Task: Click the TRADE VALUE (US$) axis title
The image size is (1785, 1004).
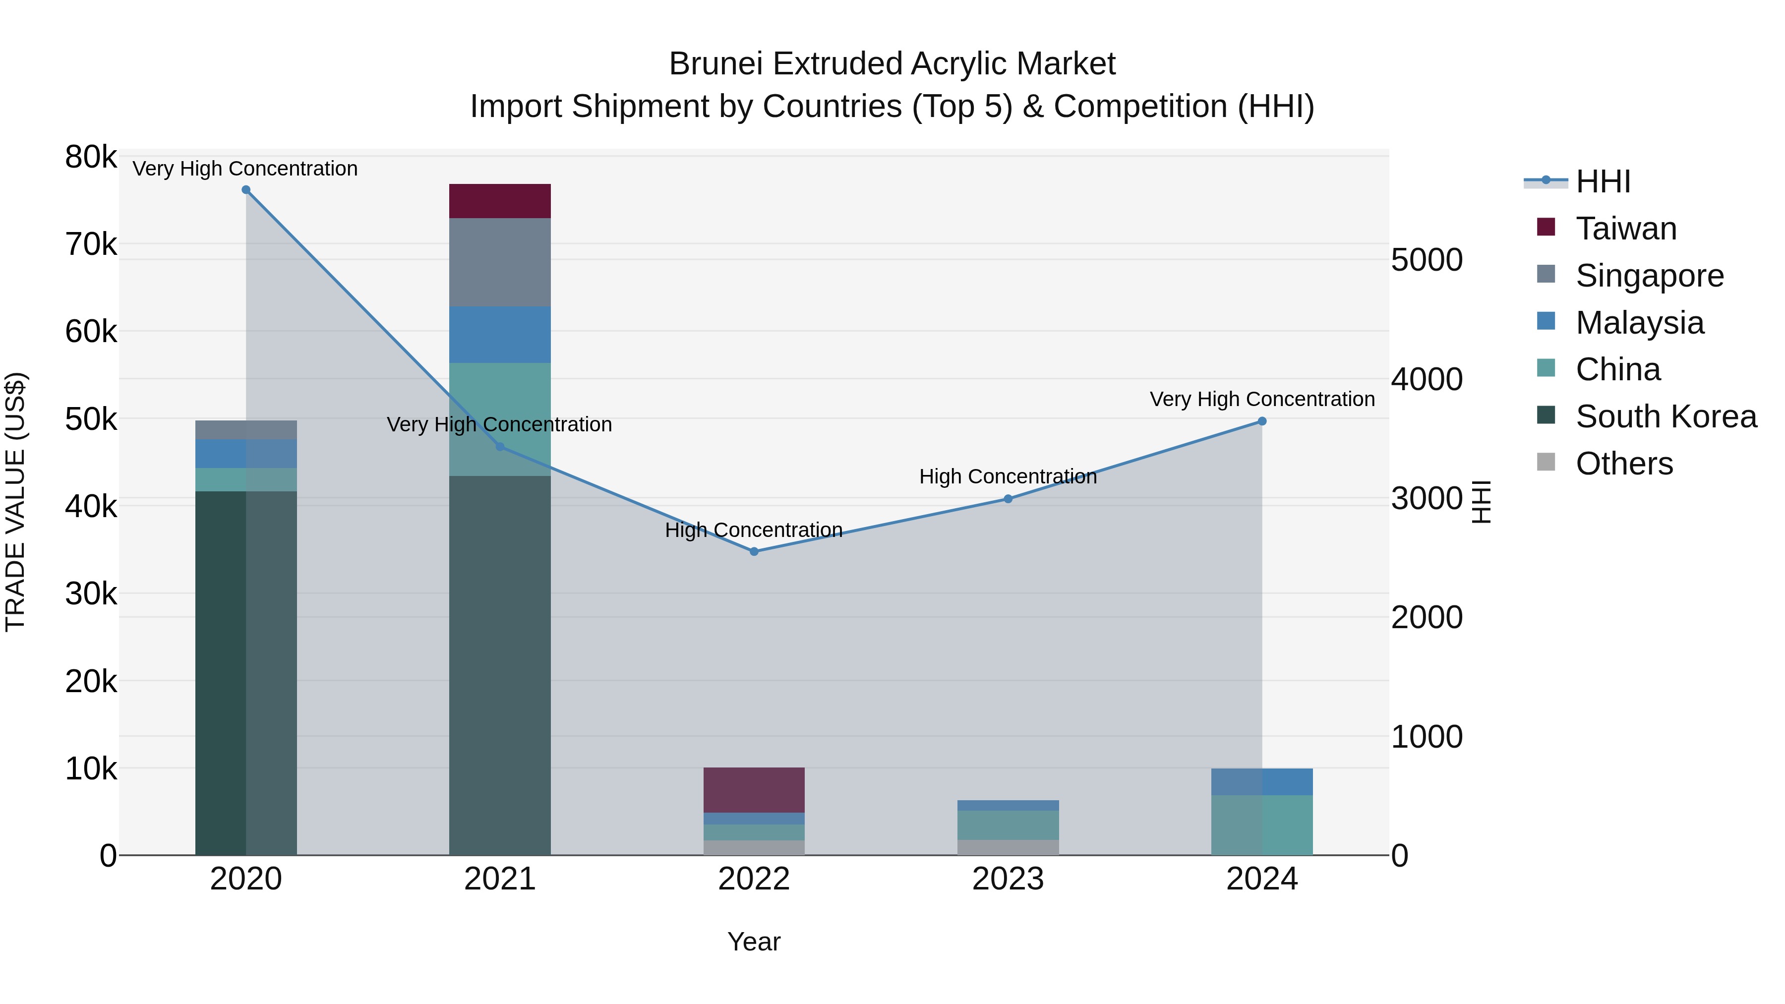Action: (15, 502)
